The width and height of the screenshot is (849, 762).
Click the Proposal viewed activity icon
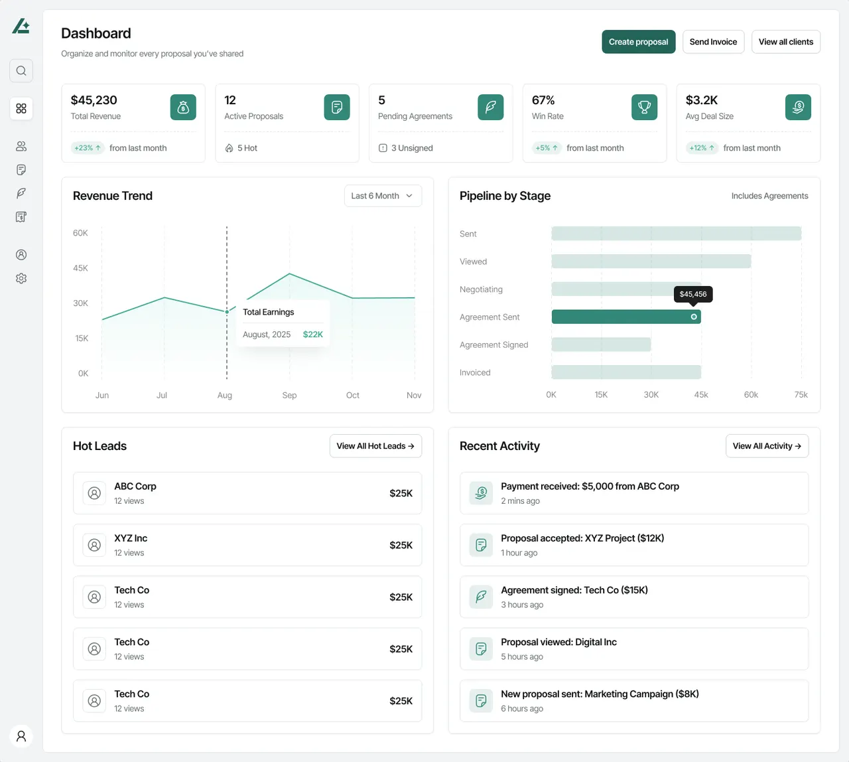point(482,648)
